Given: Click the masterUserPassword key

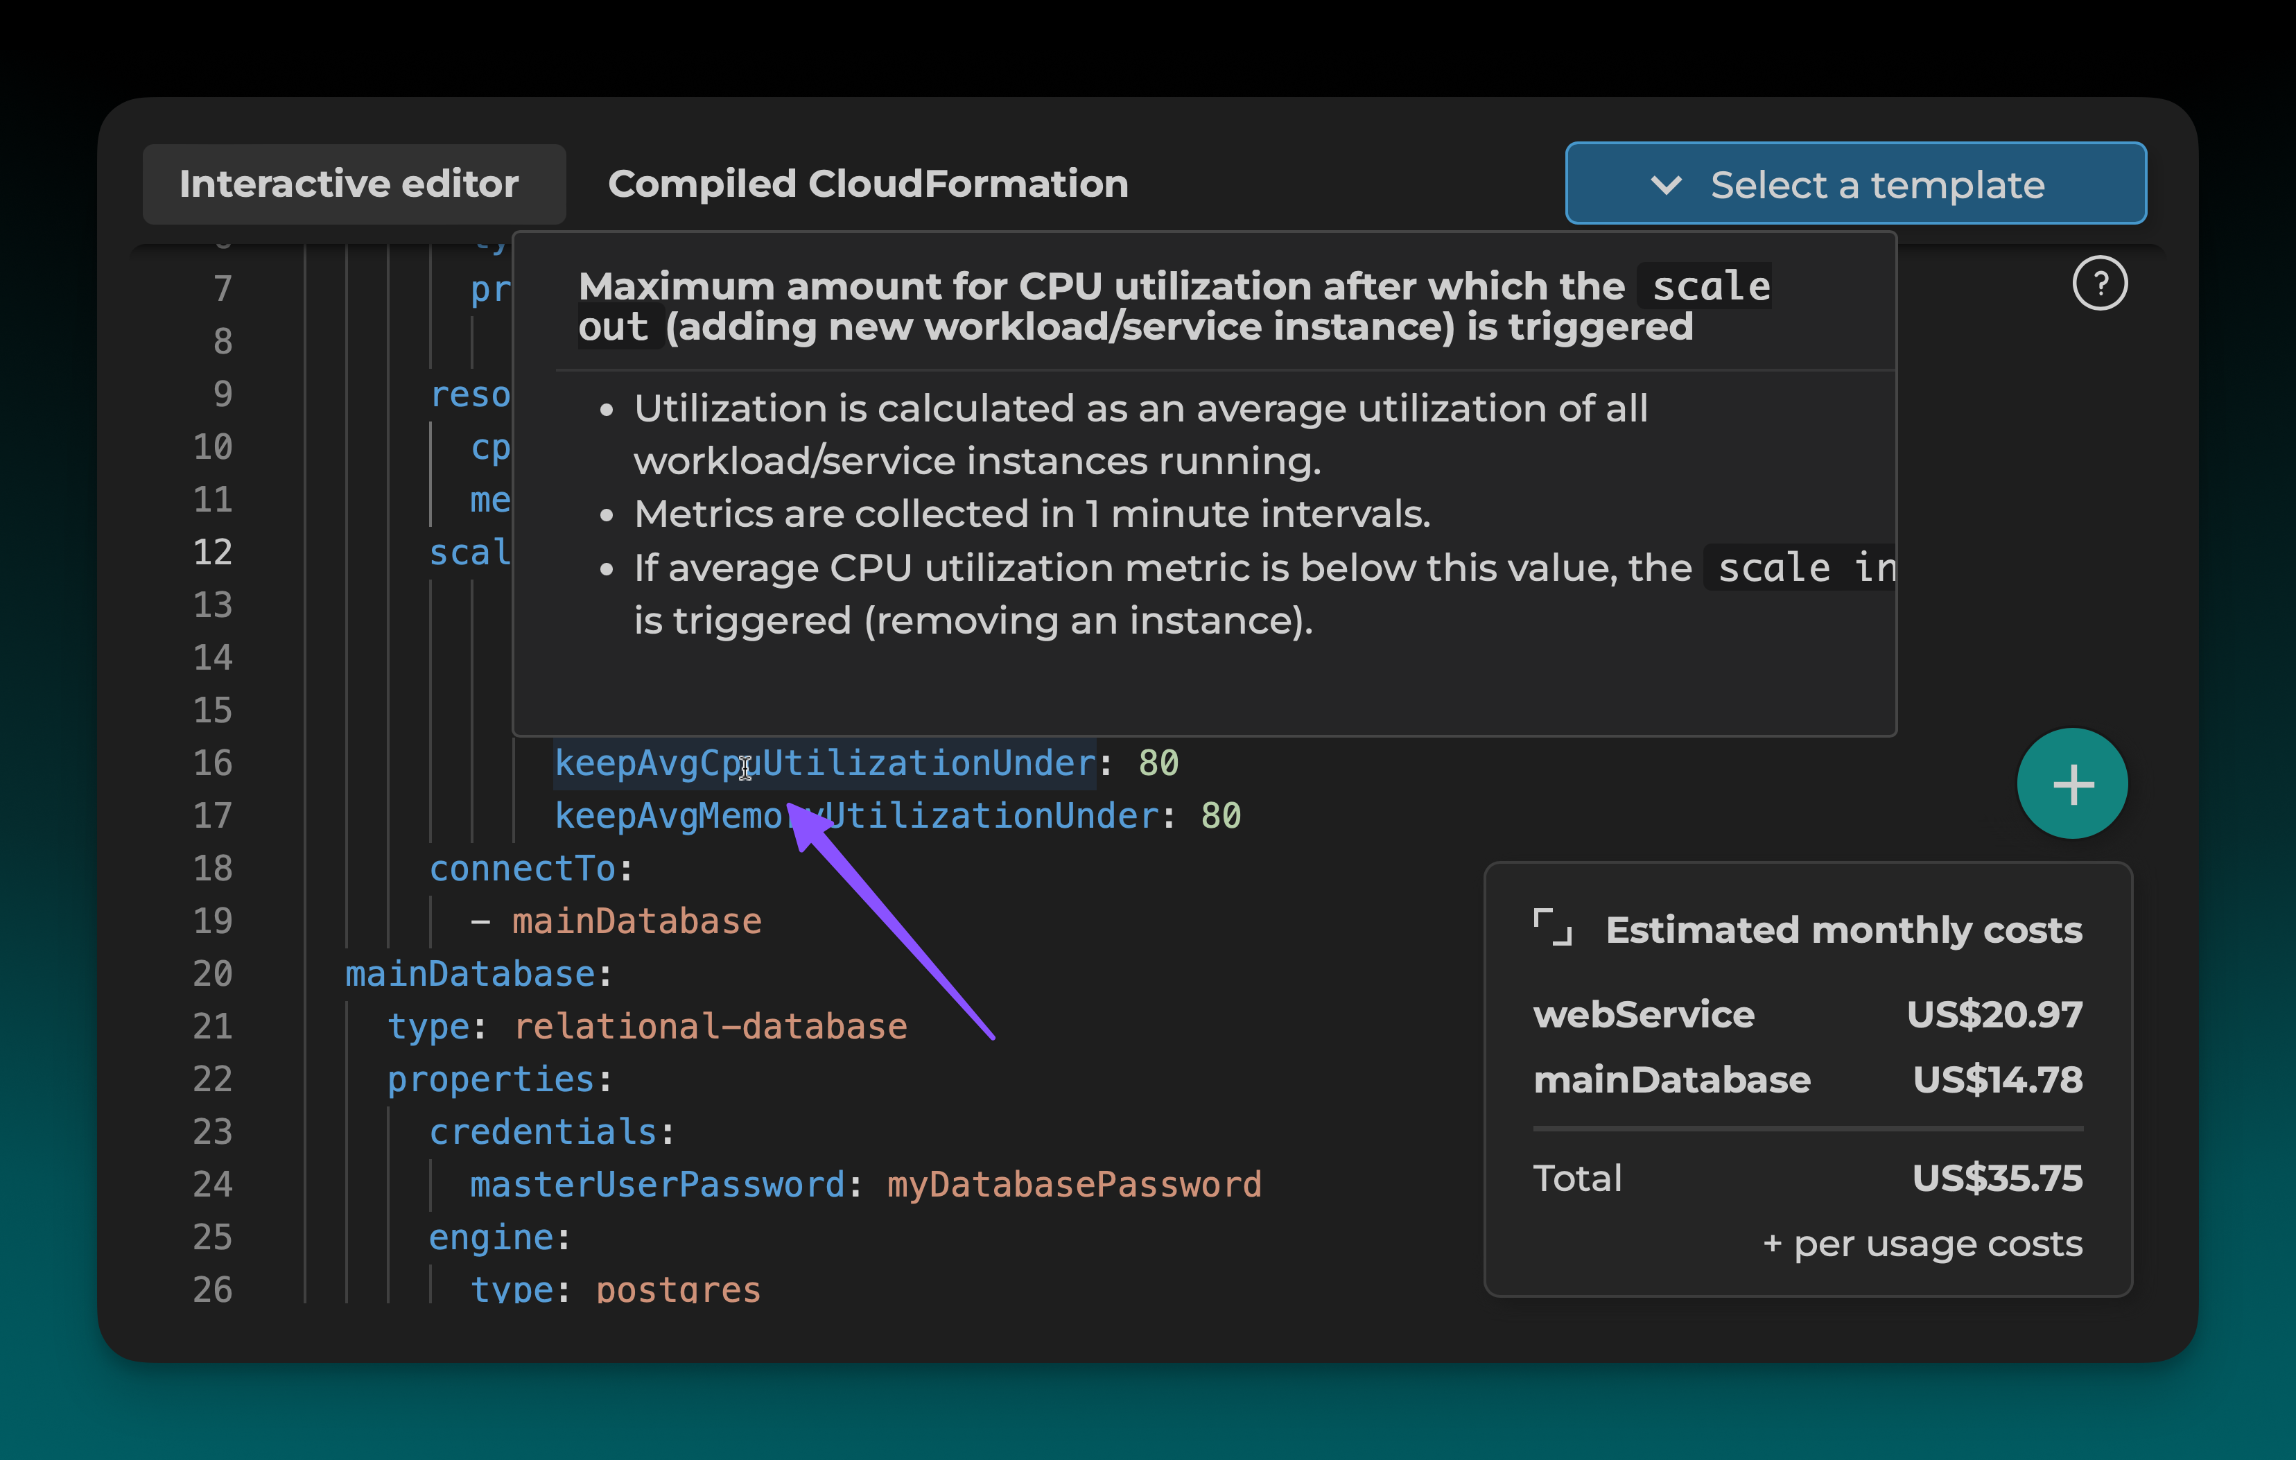Looking at the screenshot, I should (x=658, y=1184).
